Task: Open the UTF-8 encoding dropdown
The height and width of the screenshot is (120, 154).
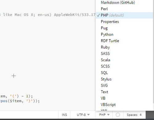Action: (83, 115)
